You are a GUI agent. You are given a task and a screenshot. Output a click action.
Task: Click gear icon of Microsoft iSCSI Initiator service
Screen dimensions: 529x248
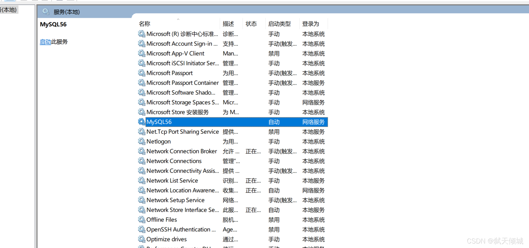tap(141, 63)
